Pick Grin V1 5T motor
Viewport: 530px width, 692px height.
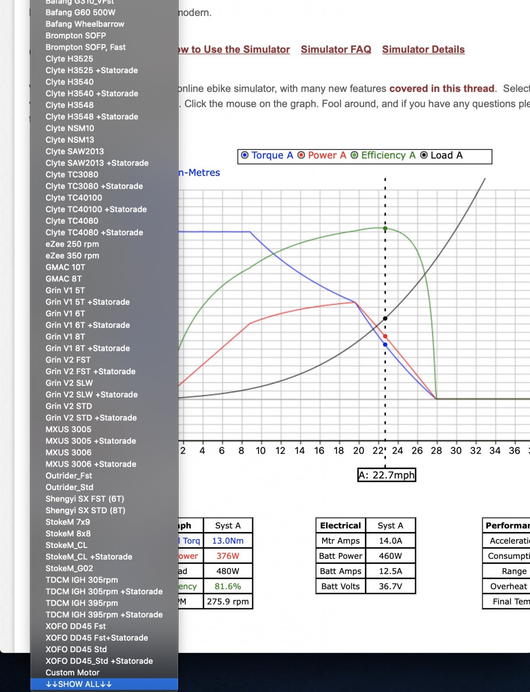click(104, 290)
